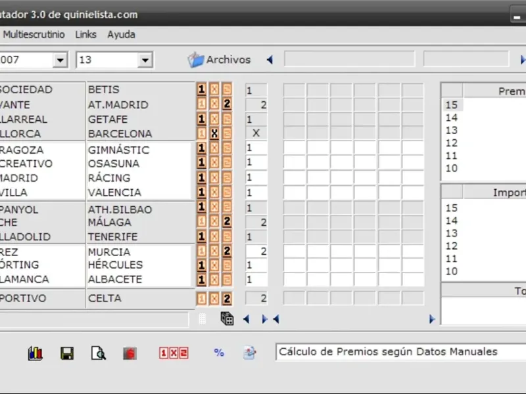This screenshot has height=394, width=526.
Task: Click the document export icon beside percent
Action: click(x=249, y=353)
